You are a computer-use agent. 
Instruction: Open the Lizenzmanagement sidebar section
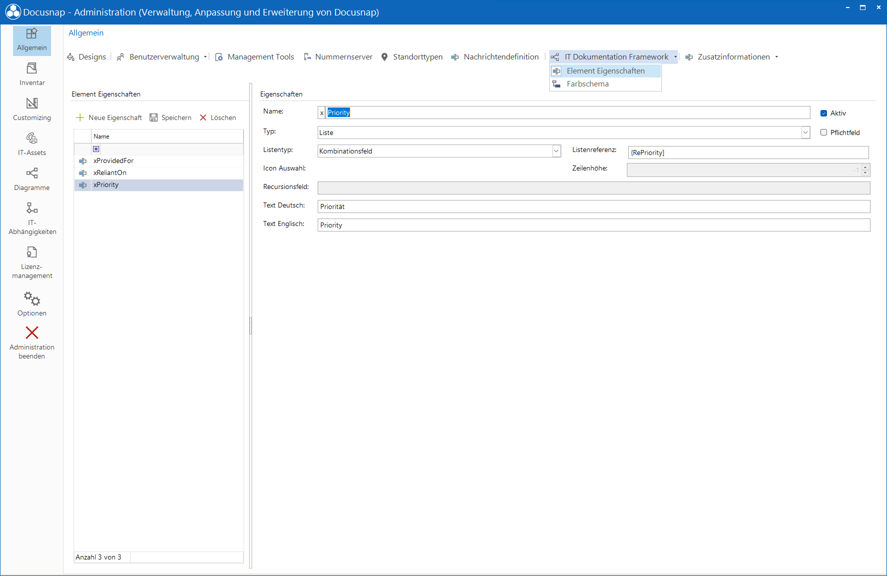tap(32, 263)
